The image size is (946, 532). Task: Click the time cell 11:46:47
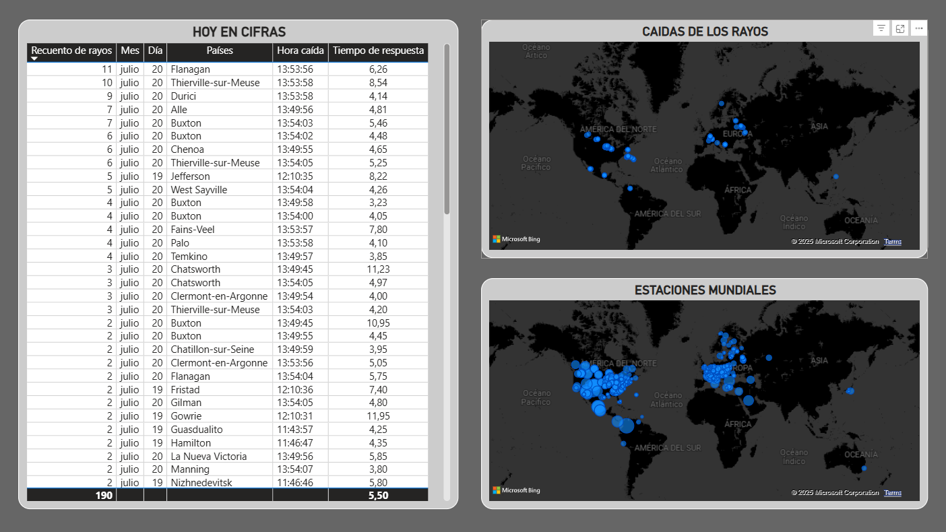coord(301,443)
